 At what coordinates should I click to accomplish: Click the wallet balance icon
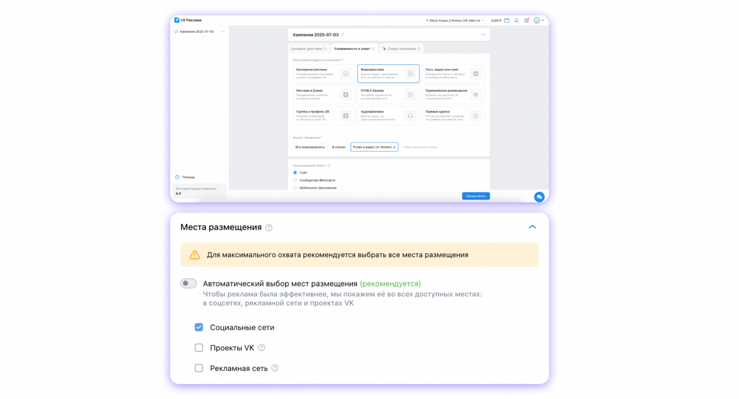pos(507,20)
